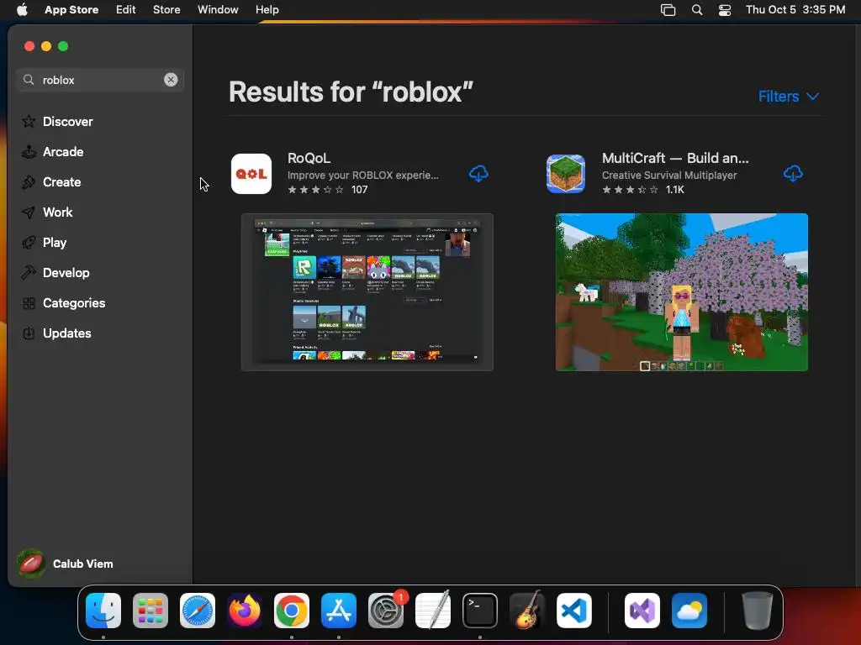Download MultiCraft via cloud icon
This screenshot has width=861, height=645.
click(793, 174)
